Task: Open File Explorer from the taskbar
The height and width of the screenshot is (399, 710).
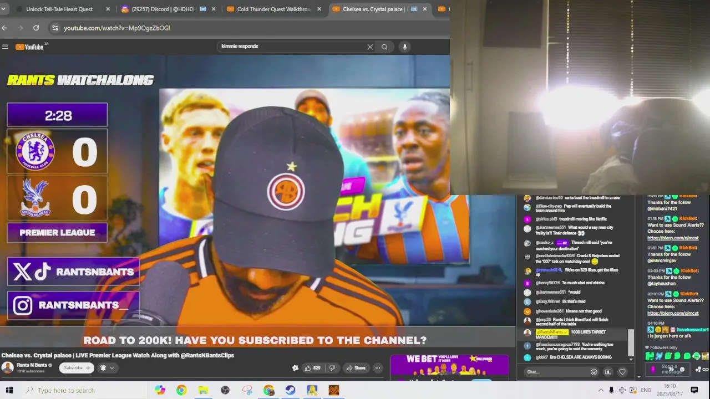Action: (203, 390)
